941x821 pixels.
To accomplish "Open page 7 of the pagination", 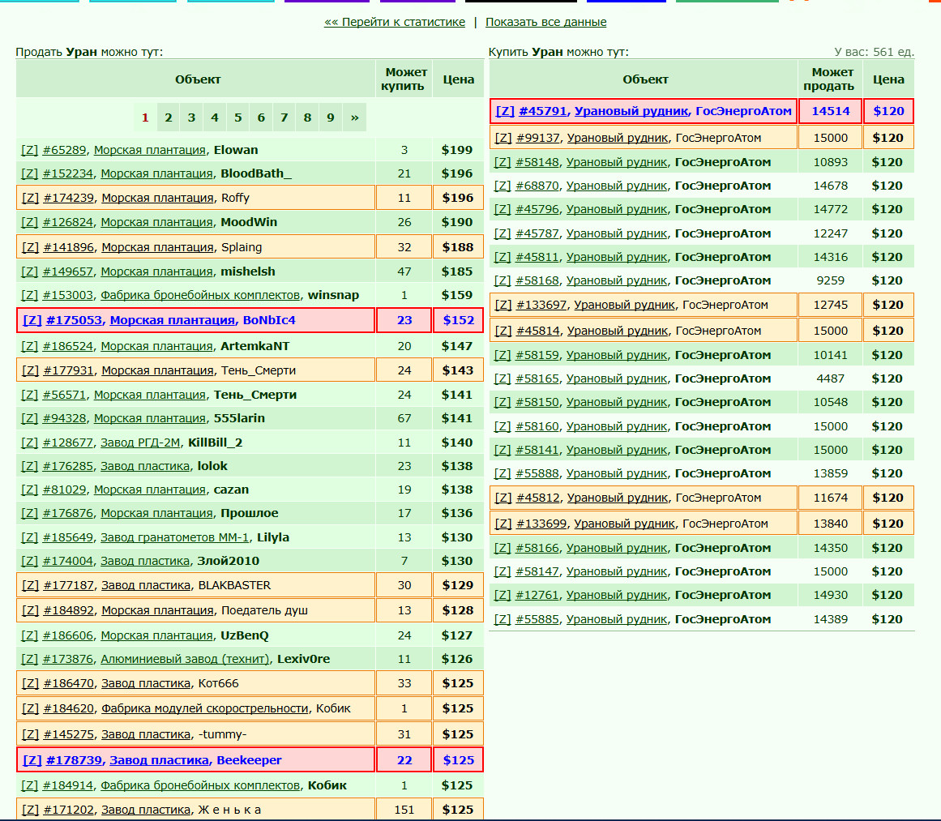I will click(284, 118).
